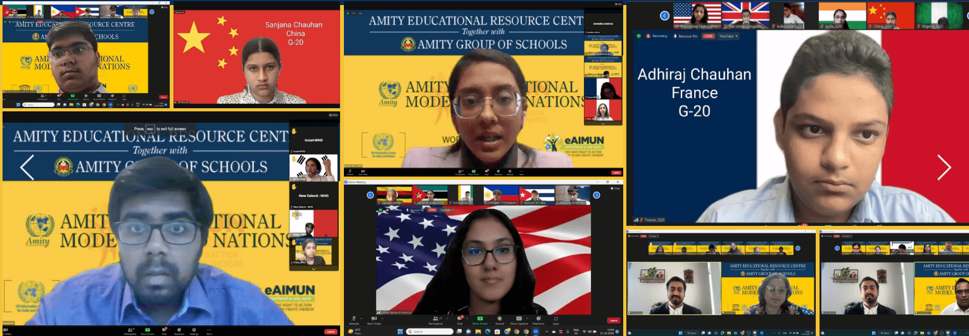This screenshot has height=336, width=969.
Task: Click weather widget in taskbar
Action: click(354, 332)
